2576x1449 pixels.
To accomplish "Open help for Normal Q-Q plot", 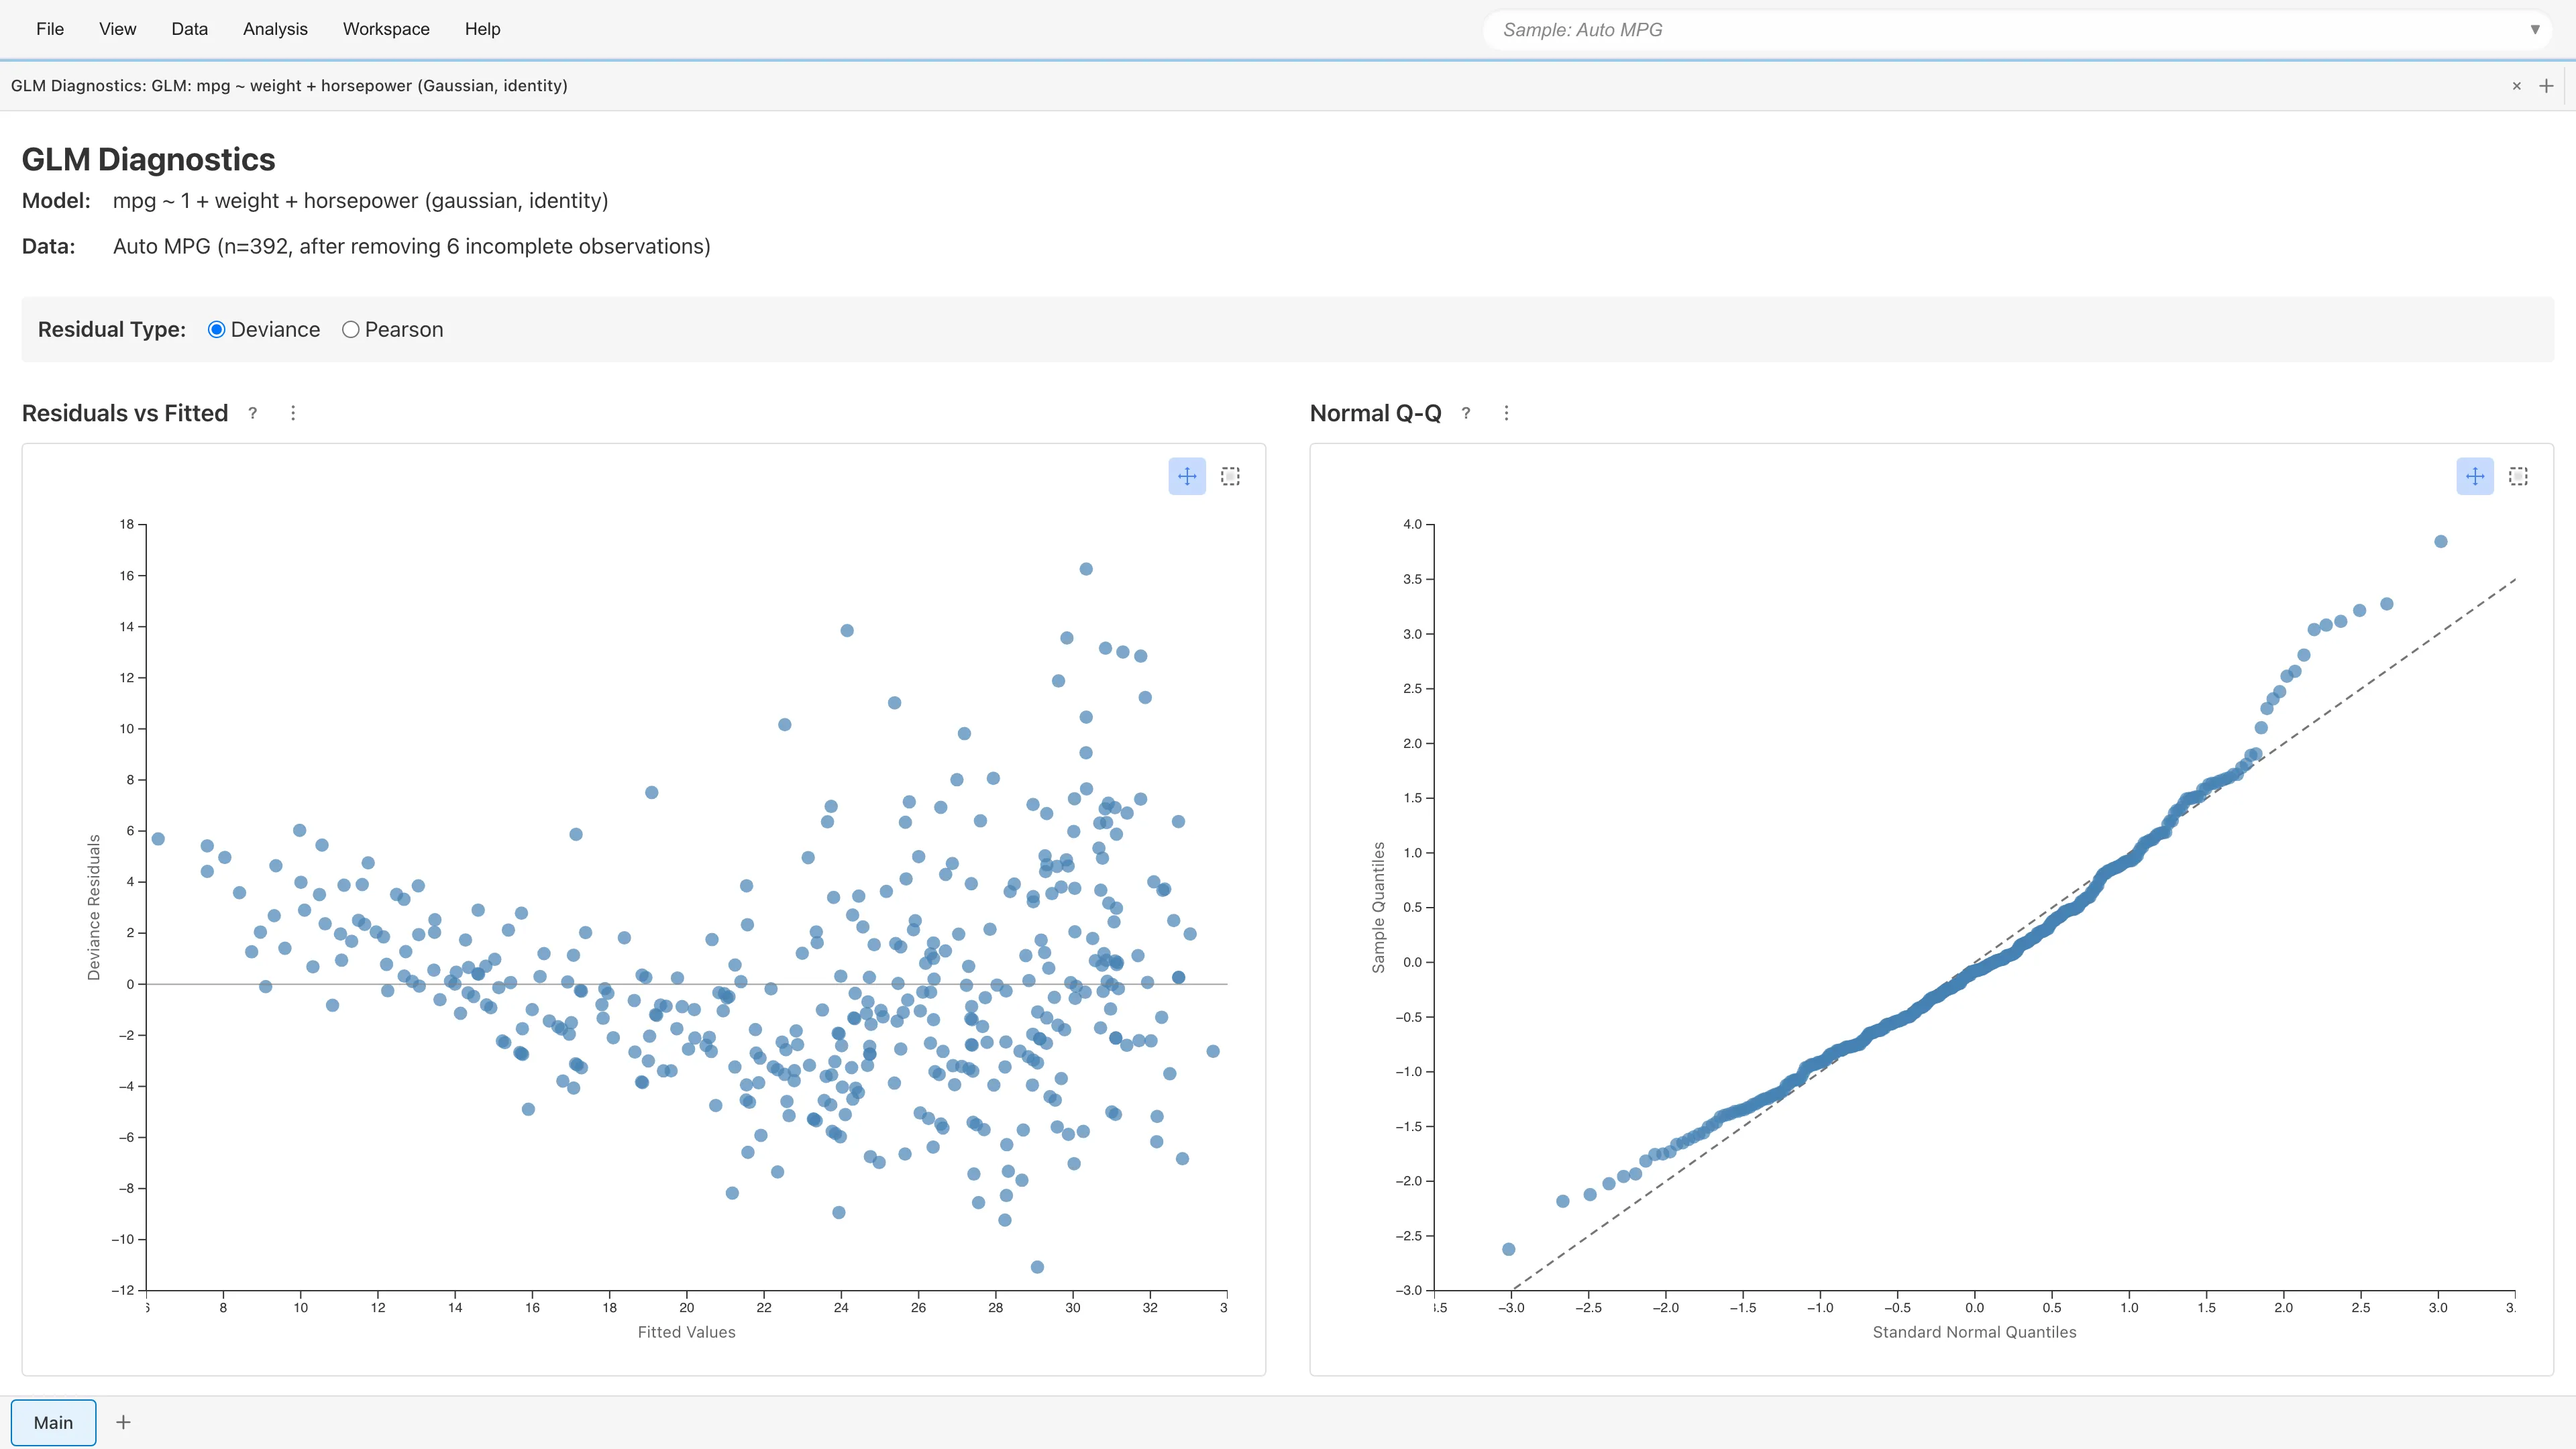I will coord(1466,413).
